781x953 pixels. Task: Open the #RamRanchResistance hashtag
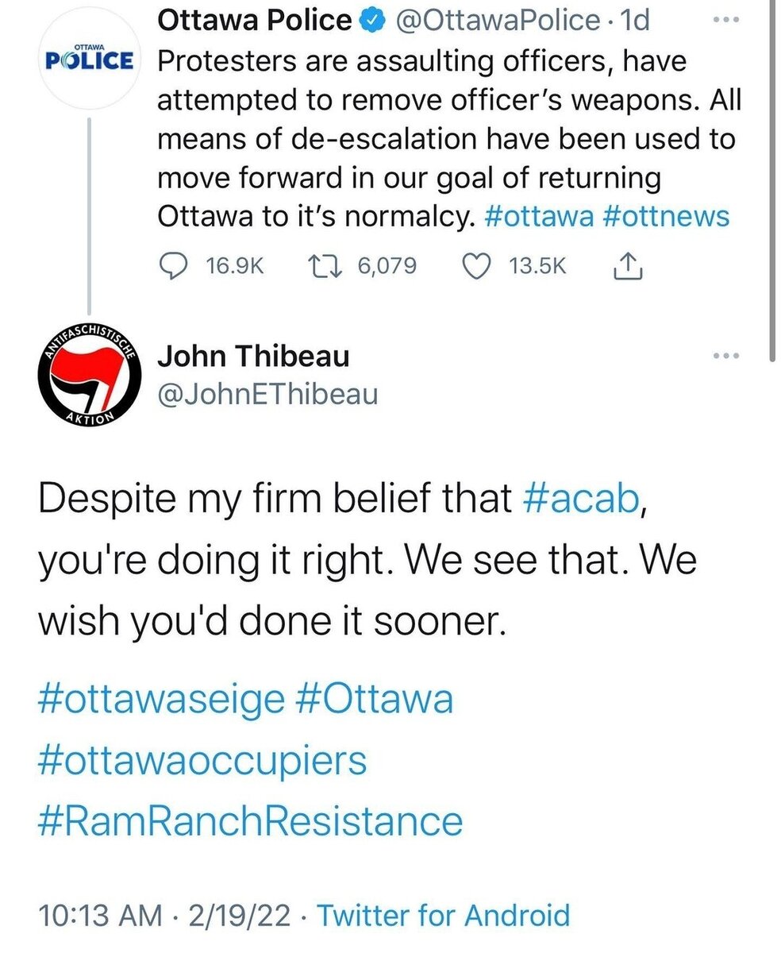tap(249, 819)
